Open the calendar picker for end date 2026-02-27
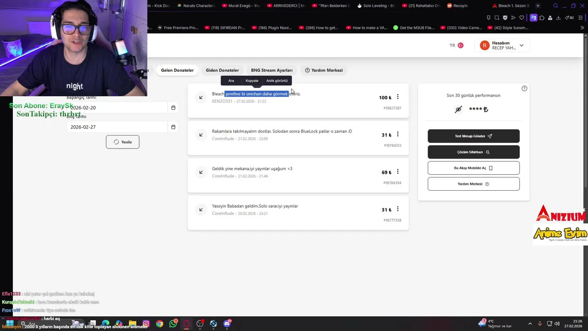The image size is (588, 331). pyautogui.click(x=173, y=127)
